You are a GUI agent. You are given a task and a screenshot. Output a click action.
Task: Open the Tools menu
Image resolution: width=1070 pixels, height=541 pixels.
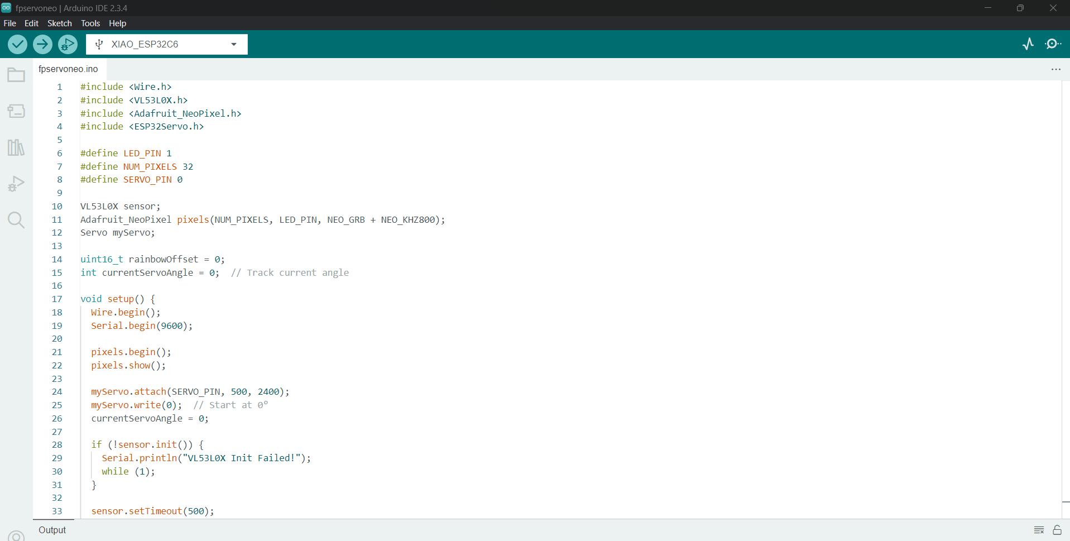pyautogui.click(x=90, y=23)
